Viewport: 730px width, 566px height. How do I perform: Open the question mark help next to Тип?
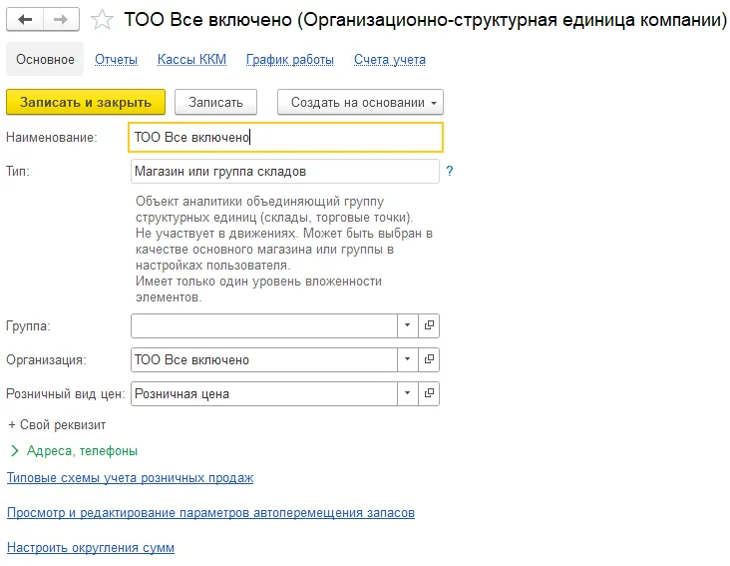click(449, 171)
